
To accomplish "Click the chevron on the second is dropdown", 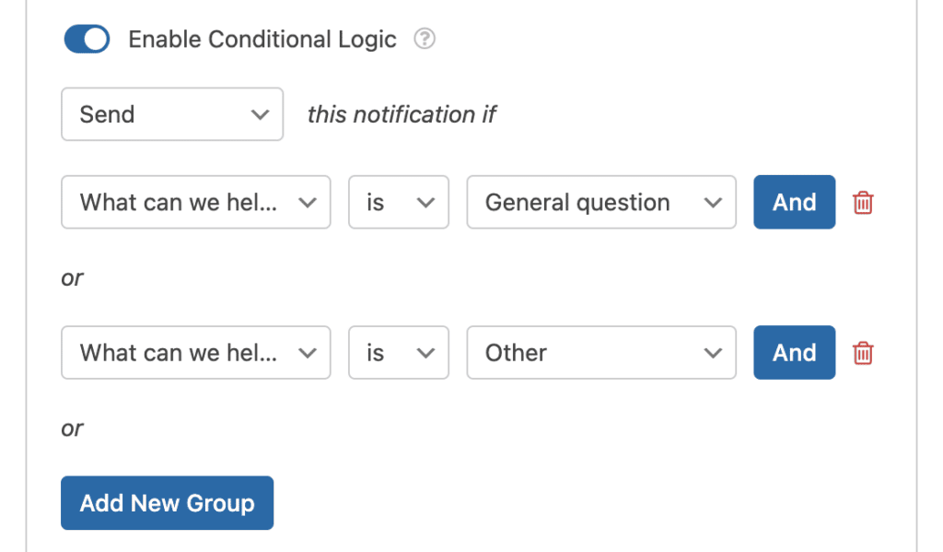I will (x=426, y=353).
